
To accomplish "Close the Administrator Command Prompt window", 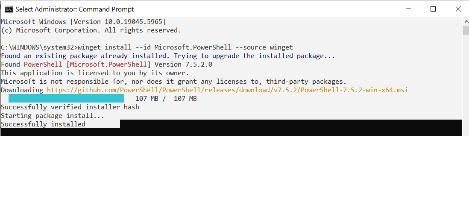I will pos(458,9).
